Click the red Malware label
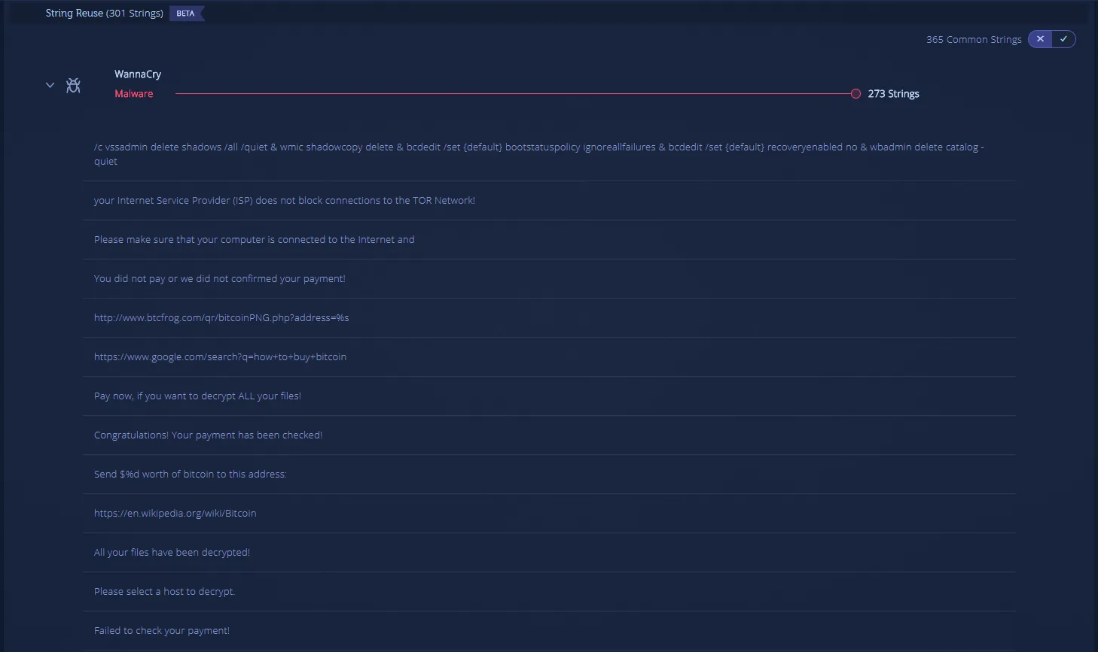The height and width of the screenshot is (652, 1098). coord(134,94)
